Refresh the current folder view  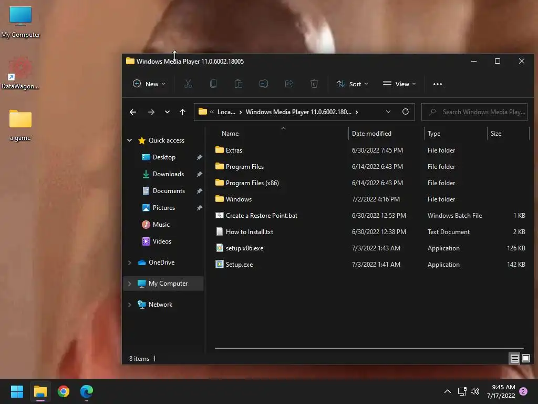point(406,112)
